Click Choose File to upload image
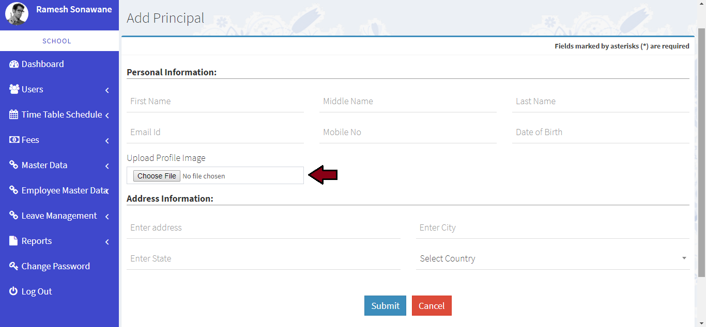Viewport: 706px width, 327px height. click(157, 176)
